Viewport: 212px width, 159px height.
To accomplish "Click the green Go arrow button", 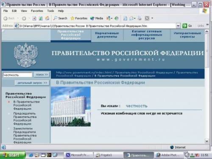I will point(184,26).
